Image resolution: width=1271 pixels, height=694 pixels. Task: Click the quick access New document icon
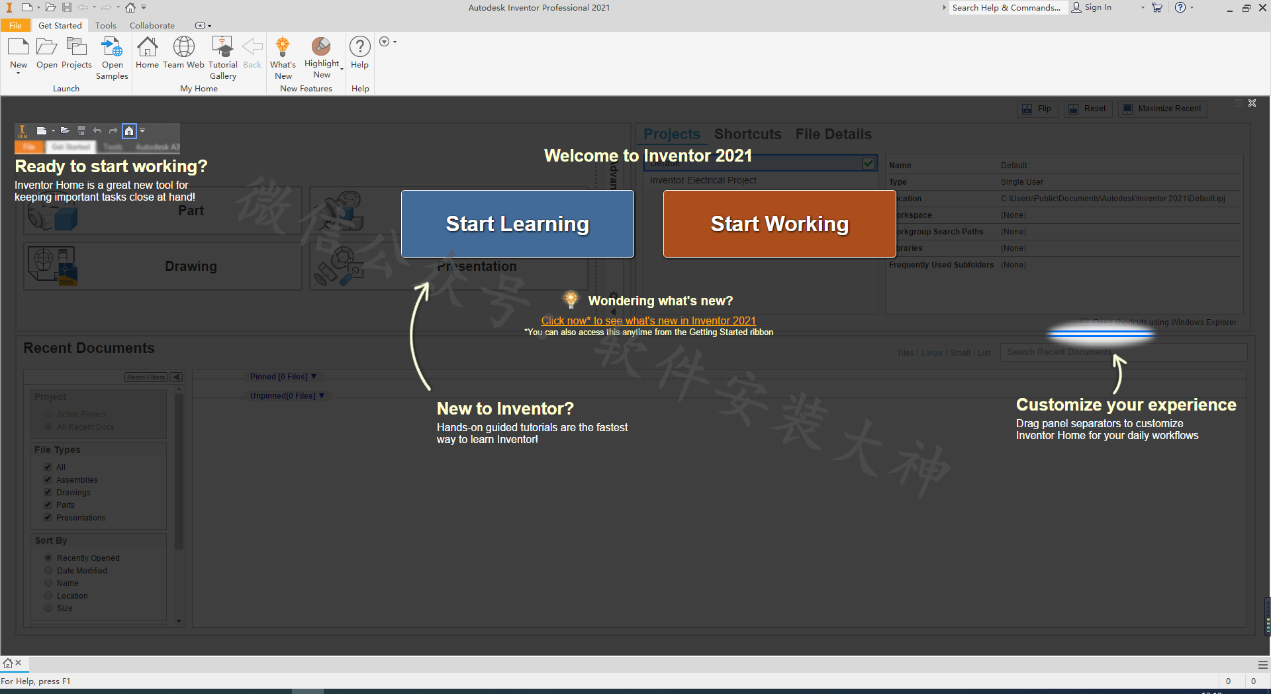click(27, 7)
